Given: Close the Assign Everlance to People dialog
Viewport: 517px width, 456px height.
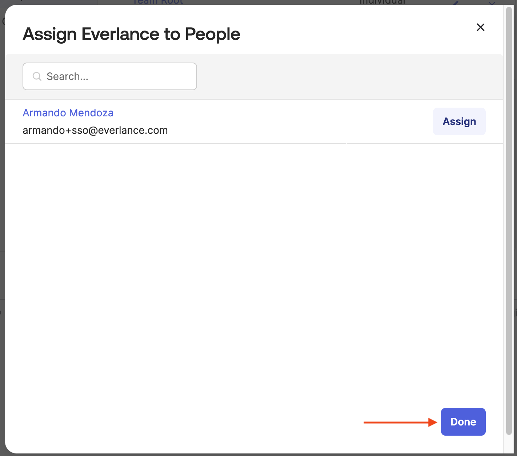Looking at the screenshot, I should click(480, 27).
